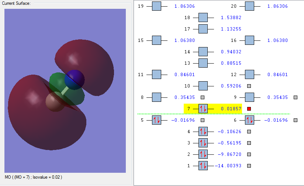The image size is (304, 186).
Task: Select orbital 3 paired-electron box
Action: pyautogui.click(x=203, y=143)
